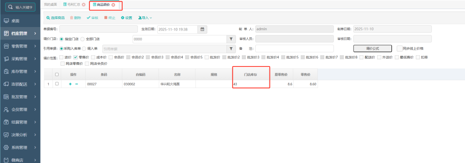The height and width of the screenshot is (163, 465).
Task: Expand 档案管理 sidebar chevron
Action: click(x=35, y=33)
